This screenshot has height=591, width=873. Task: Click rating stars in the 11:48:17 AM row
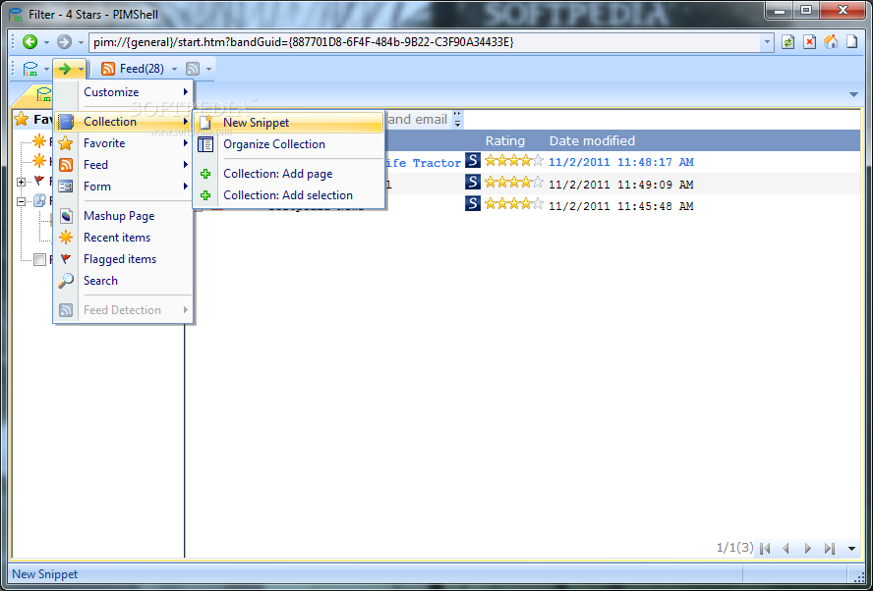[x=514, y=161]
